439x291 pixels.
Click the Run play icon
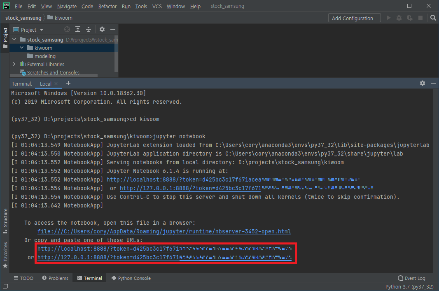(x=388, y=18)
